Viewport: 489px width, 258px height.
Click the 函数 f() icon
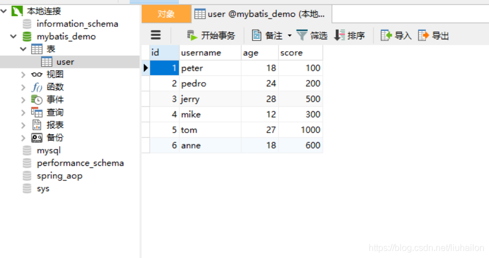click(x=37, y=87)
